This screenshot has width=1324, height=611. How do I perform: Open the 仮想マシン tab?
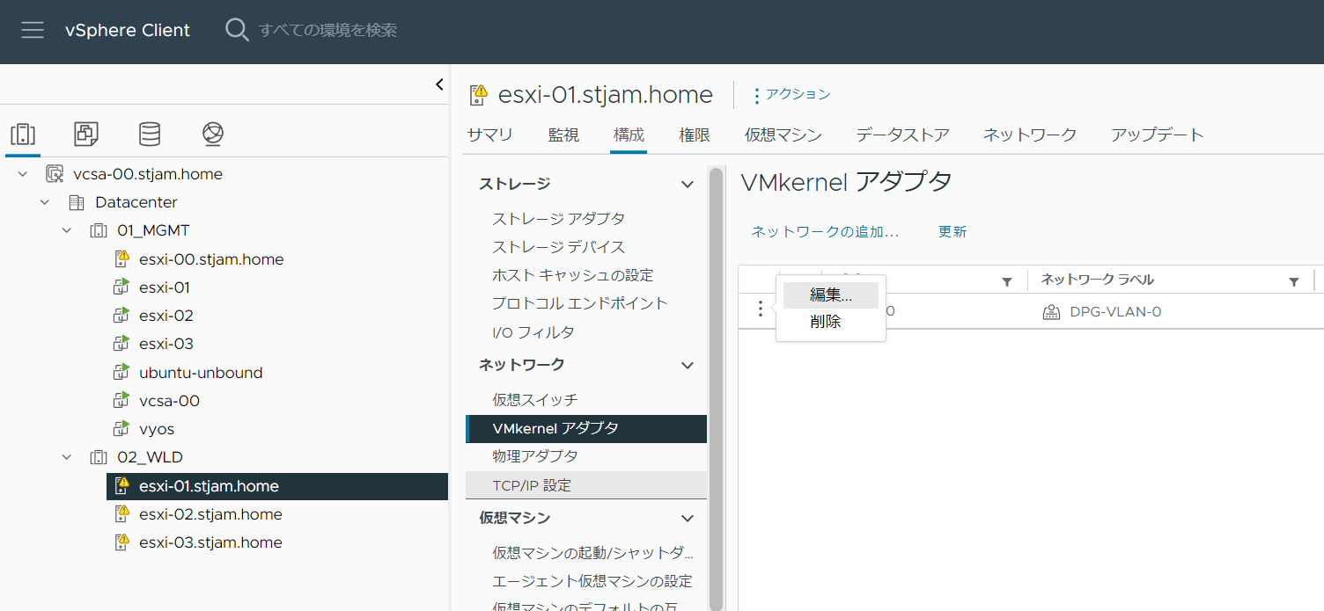pyautogui.click(x=783, y=135)
